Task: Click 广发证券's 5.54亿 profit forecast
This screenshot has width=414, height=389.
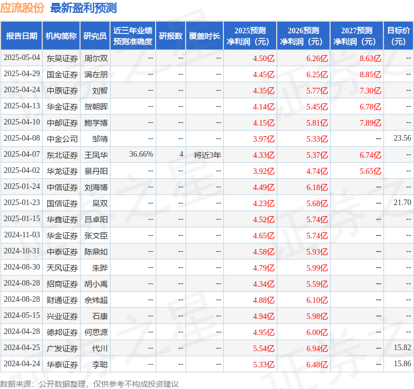Action: coord(263,348)
